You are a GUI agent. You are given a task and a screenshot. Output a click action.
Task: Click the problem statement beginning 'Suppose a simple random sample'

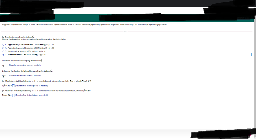pyautogui.click(x=84, y=25)
